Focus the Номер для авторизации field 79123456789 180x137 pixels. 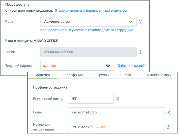click(x=116, y=127)
